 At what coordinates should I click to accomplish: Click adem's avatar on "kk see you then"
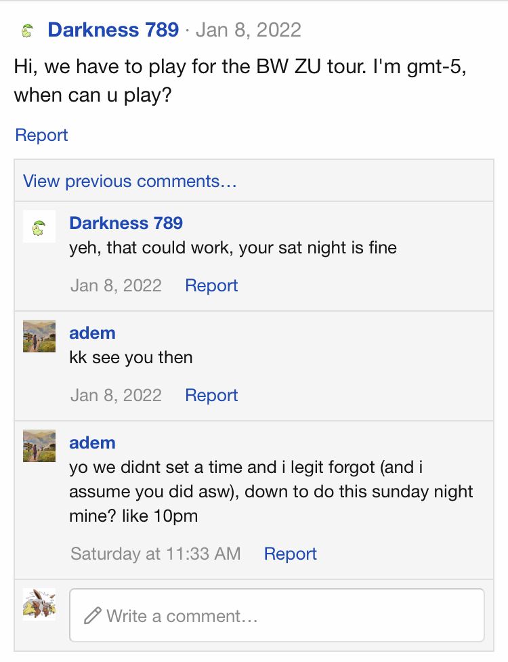39,336
